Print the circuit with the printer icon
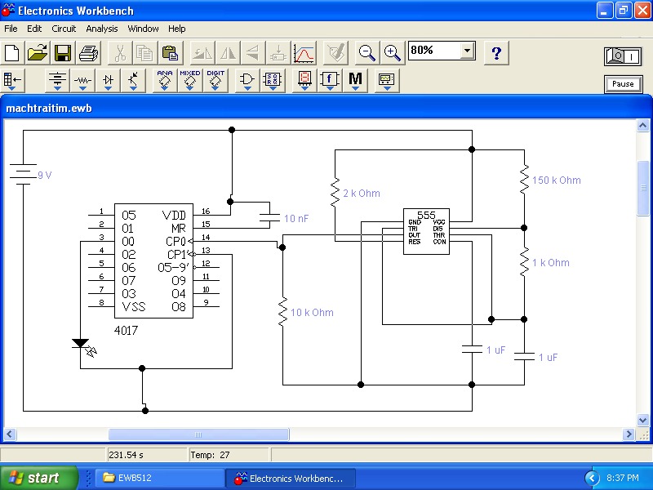 88,53
